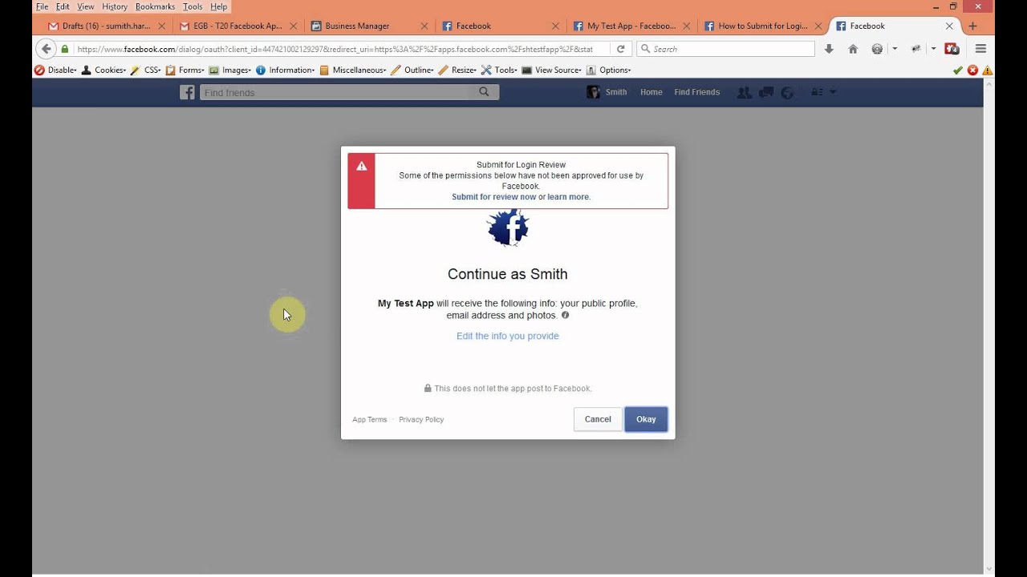1027x577 pixels.
Task: Open the Disable developer toolbar dropdown
Action: click(55, 70)
